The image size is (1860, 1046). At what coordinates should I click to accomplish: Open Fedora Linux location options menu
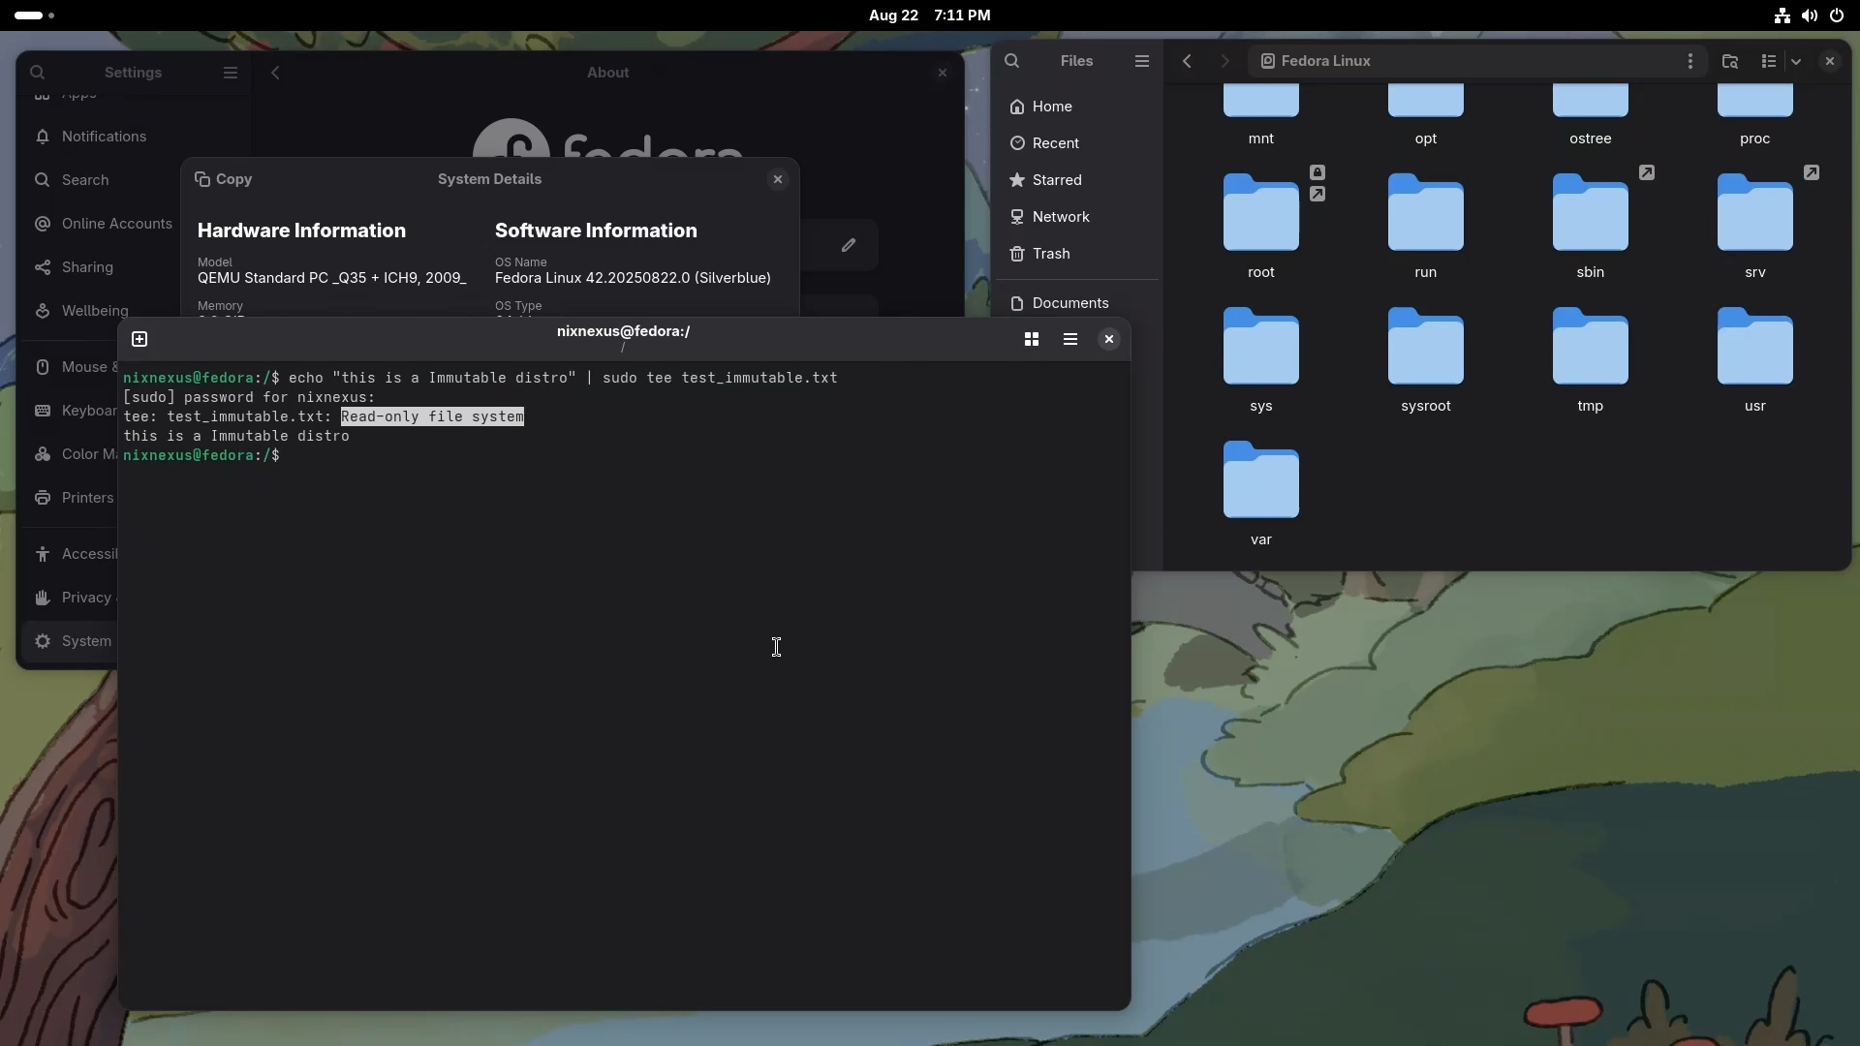click(x=1690, y=61)
